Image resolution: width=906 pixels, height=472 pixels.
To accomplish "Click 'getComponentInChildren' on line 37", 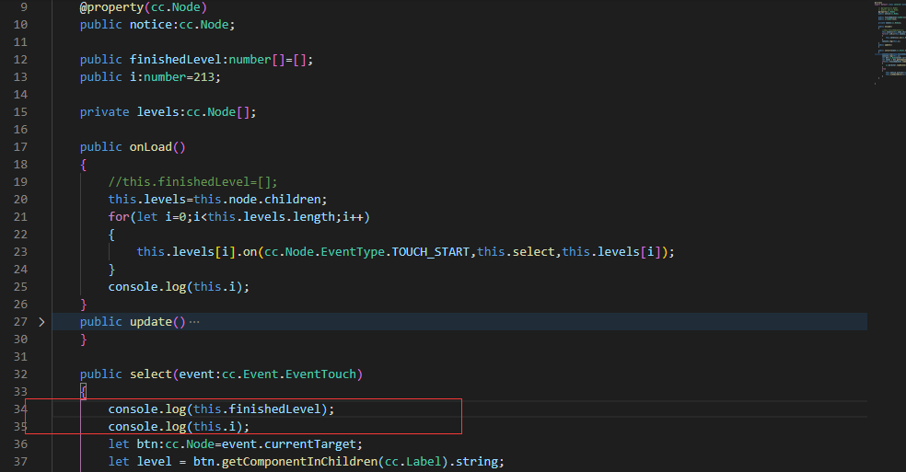I will pyautogui.click(x=299, y=462).
